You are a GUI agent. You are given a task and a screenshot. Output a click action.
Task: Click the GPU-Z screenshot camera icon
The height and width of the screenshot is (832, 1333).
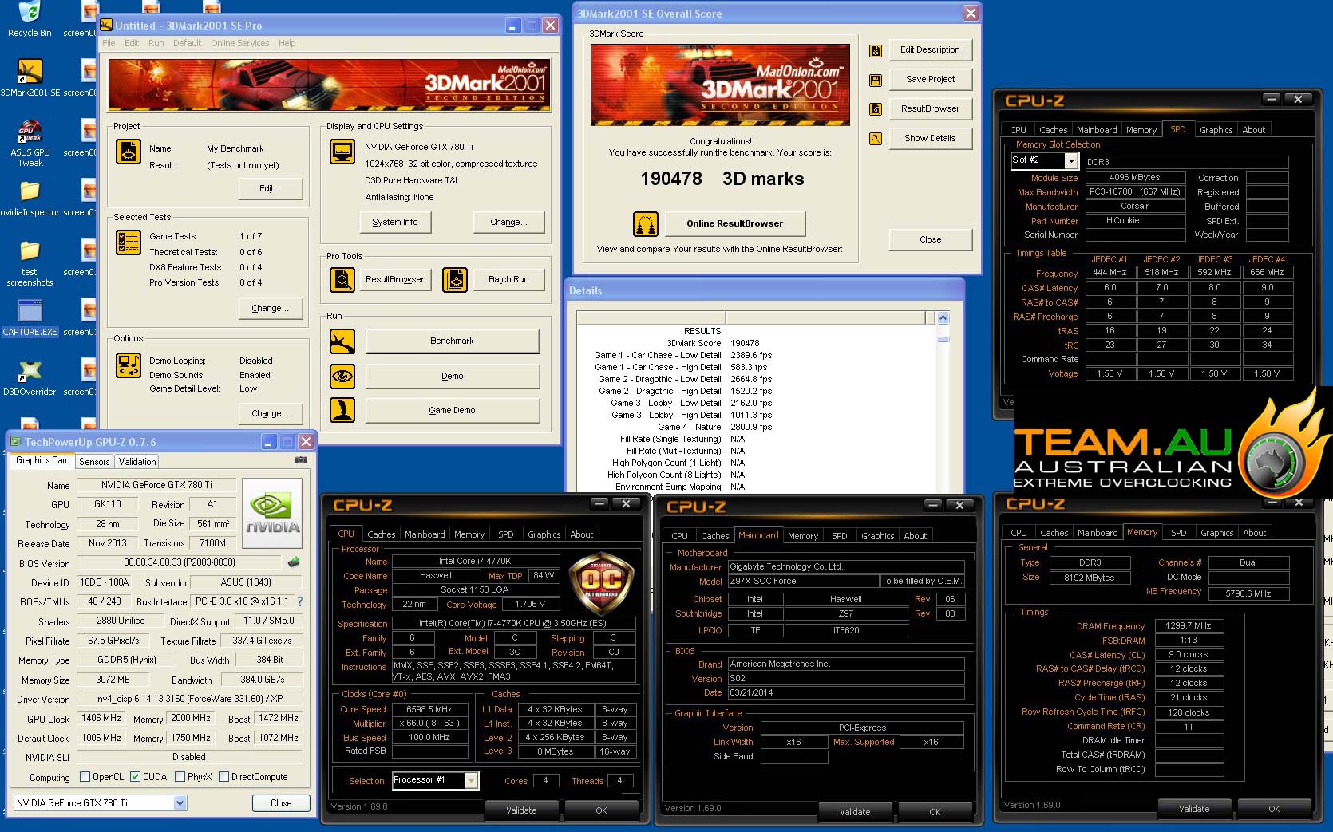tap(301, 460)
